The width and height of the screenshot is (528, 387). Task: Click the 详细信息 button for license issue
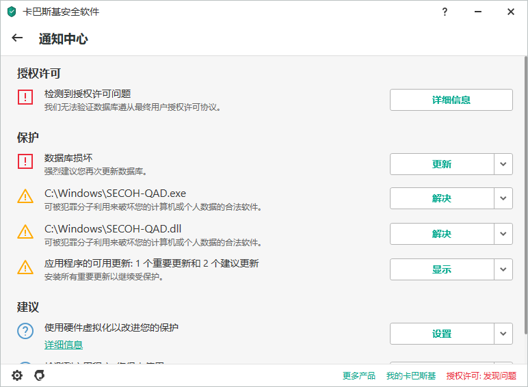(451, 100)
